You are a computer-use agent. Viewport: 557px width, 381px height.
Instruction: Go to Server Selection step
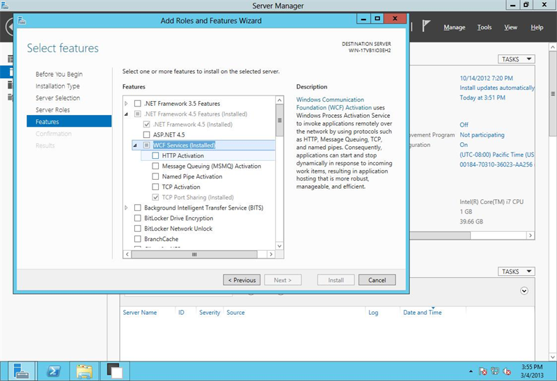58,98
